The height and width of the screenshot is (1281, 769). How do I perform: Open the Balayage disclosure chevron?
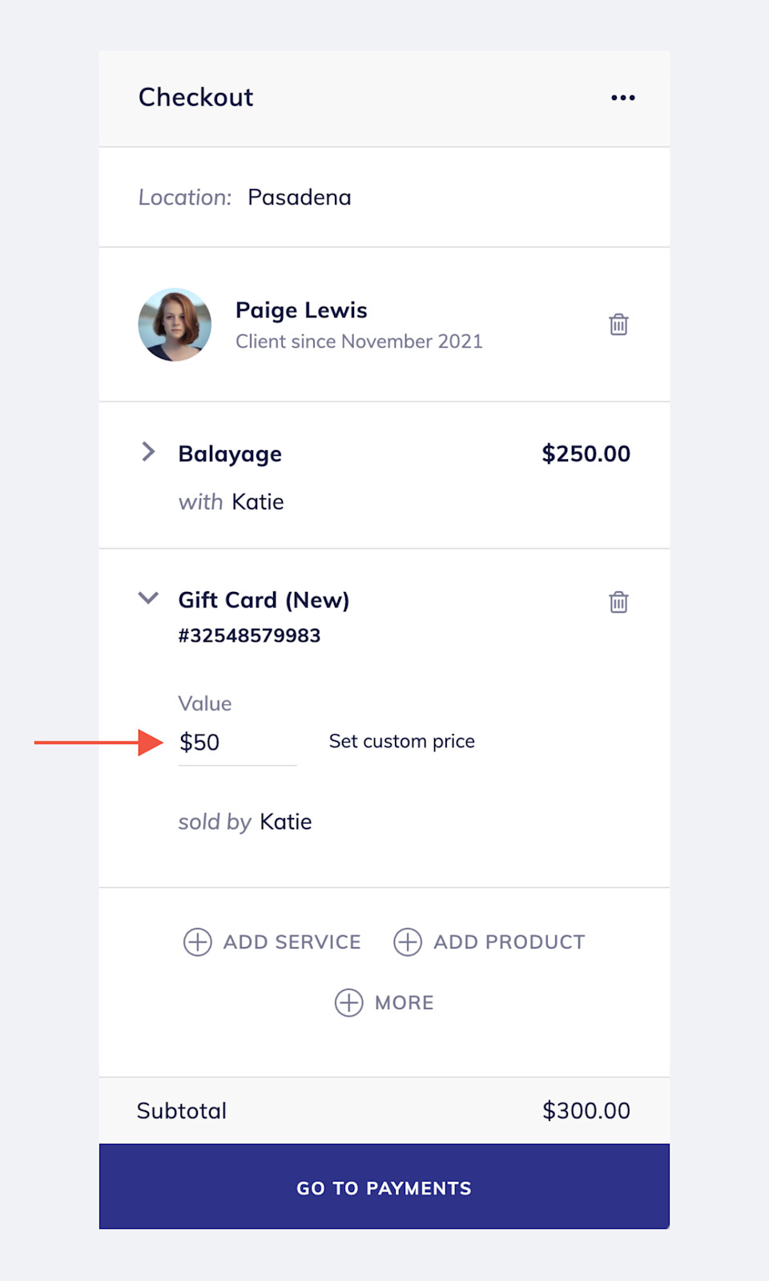coord(149,452)
